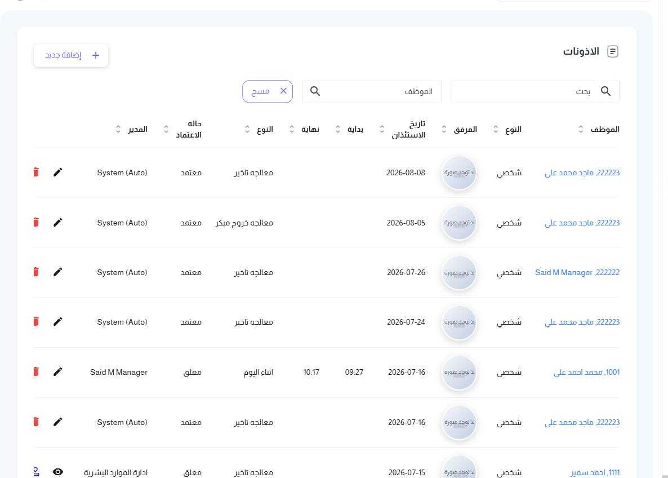The image size is (668, 478).
Task: Edit the permission dated 2026-07-26
Action: click(58, 272)
